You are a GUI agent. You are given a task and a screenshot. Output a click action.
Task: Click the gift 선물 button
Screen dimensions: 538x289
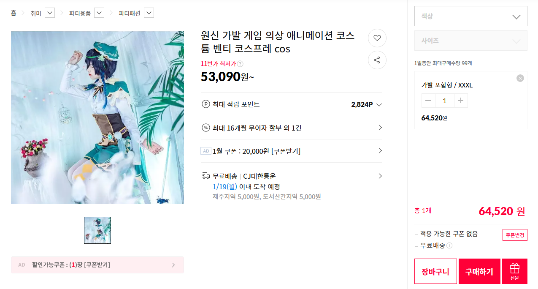pyautogui.click(x=514, y=271)
